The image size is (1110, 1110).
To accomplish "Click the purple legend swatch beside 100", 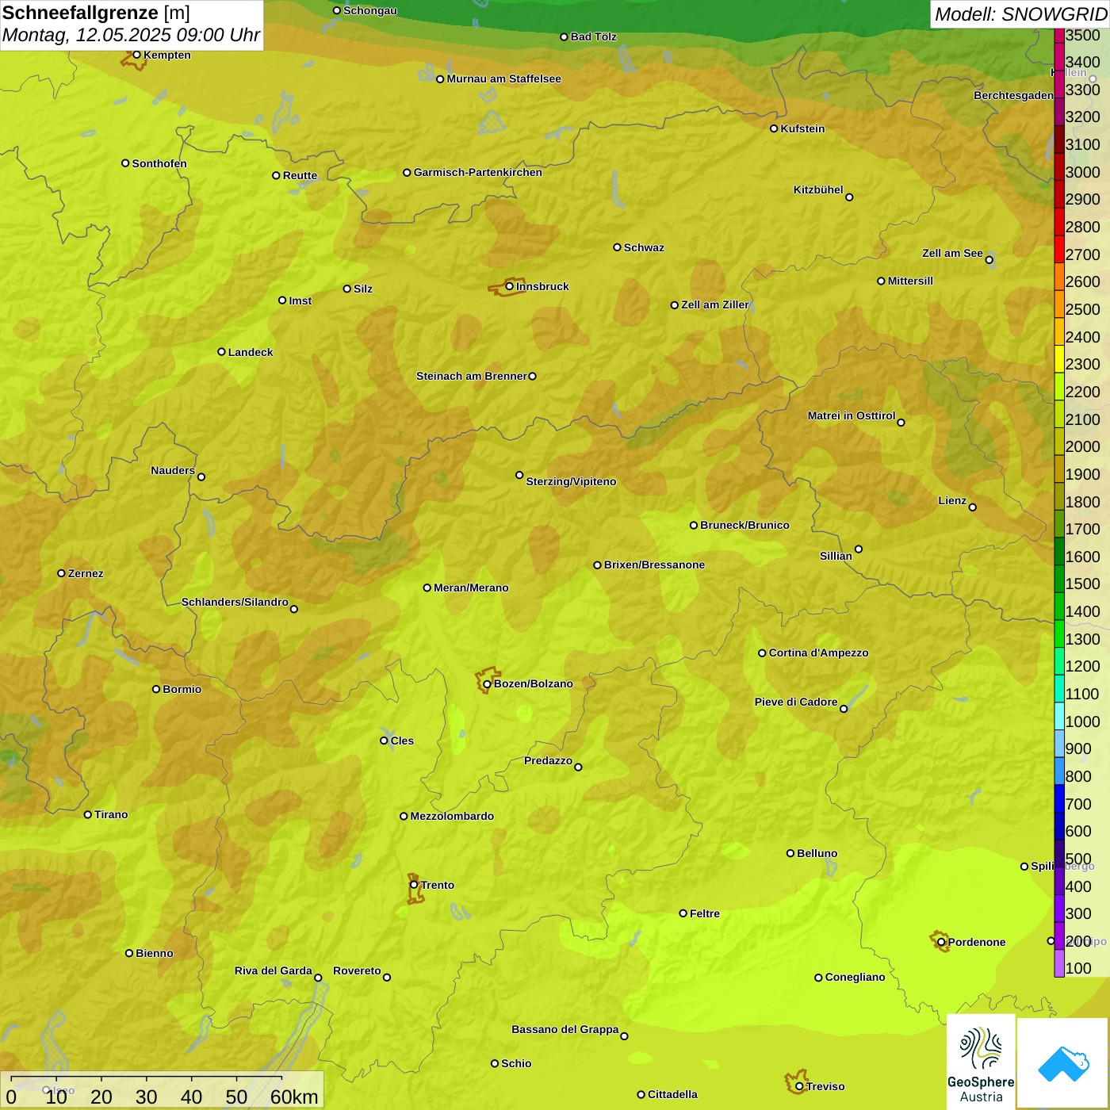I will click(1059, 963).
